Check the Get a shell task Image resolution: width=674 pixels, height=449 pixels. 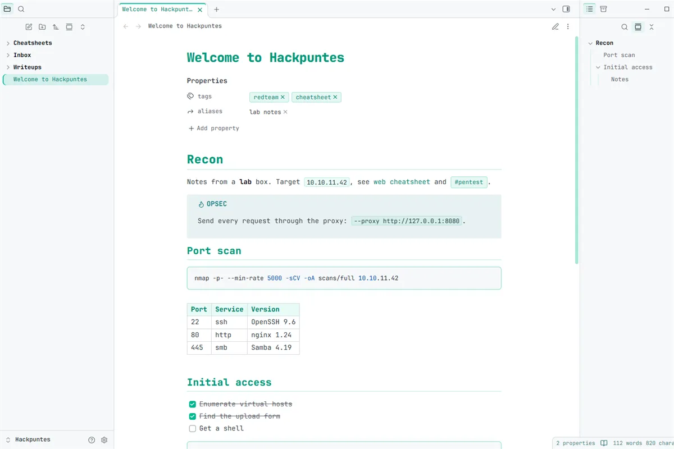point(193,428)
